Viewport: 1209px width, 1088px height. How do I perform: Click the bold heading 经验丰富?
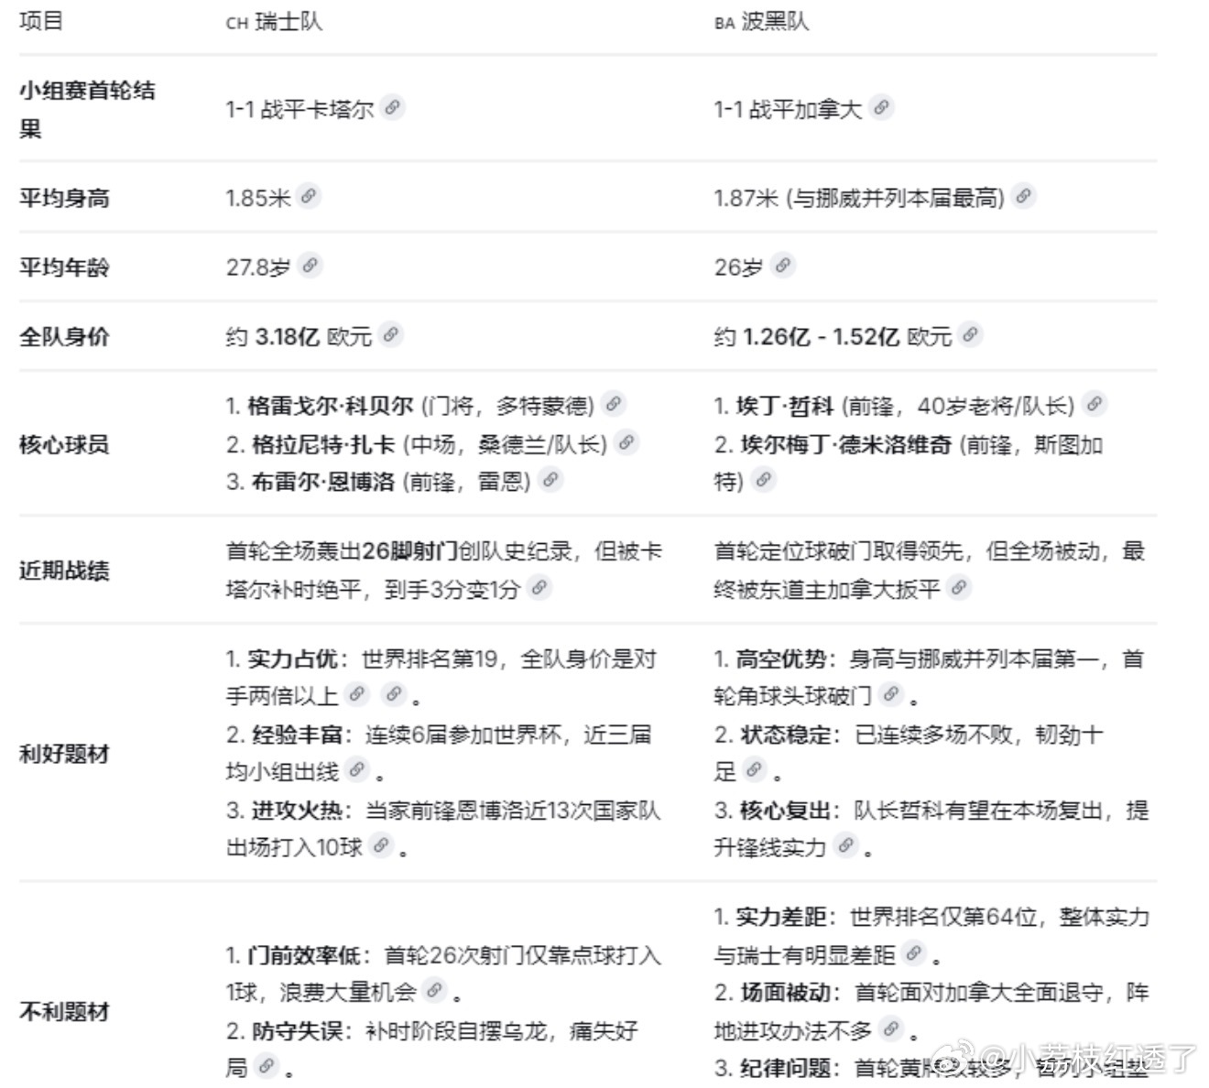click(298, 734)
